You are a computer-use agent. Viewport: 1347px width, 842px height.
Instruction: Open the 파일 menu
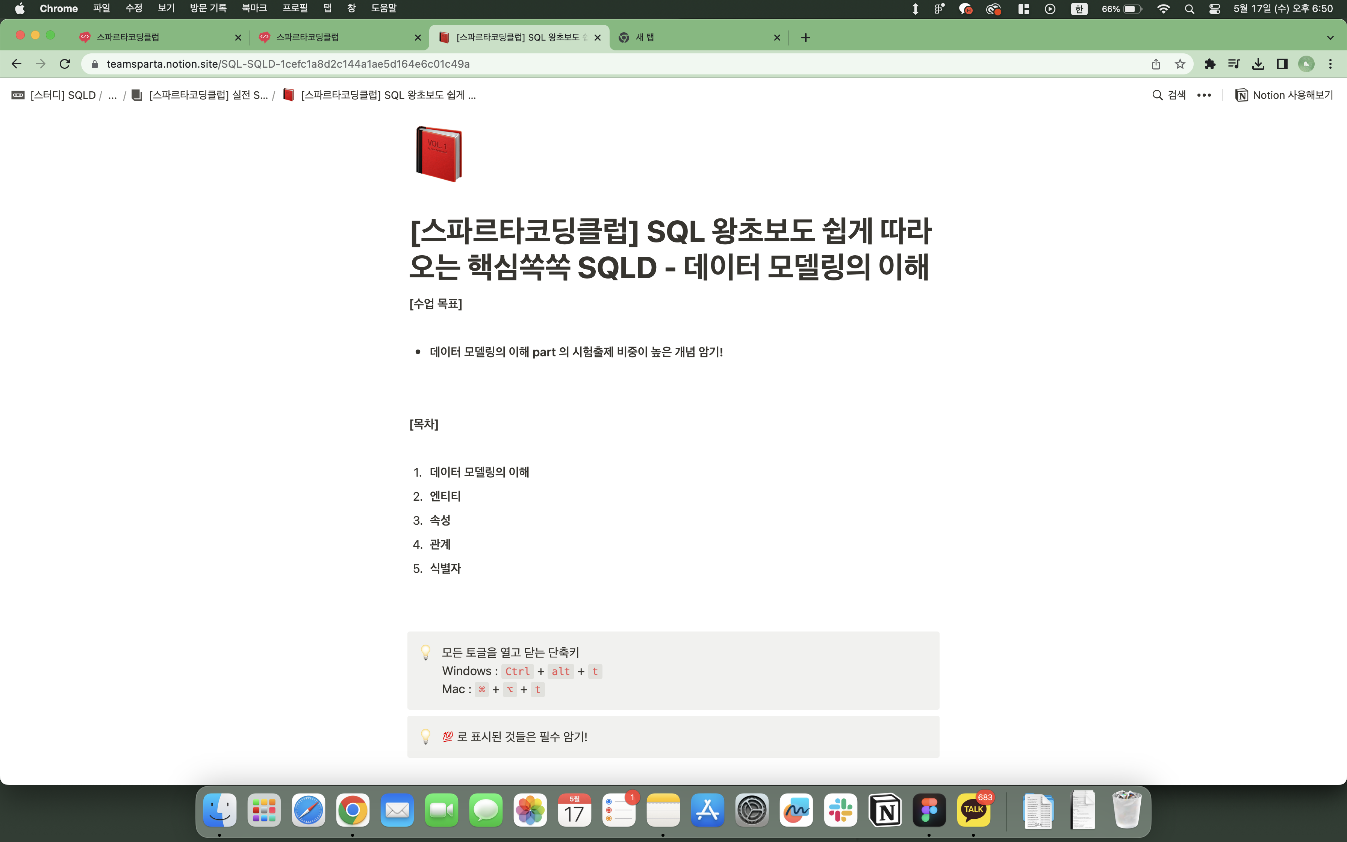(101, 8)
